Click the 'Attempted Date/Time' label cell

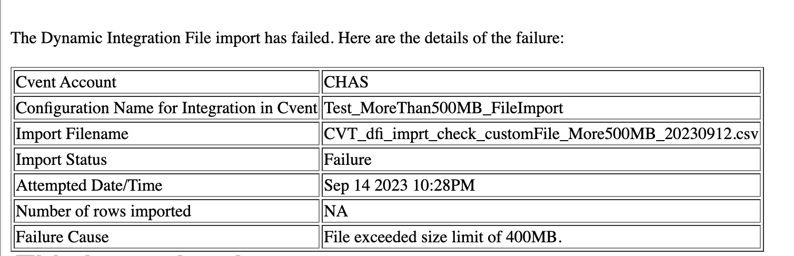167,185
